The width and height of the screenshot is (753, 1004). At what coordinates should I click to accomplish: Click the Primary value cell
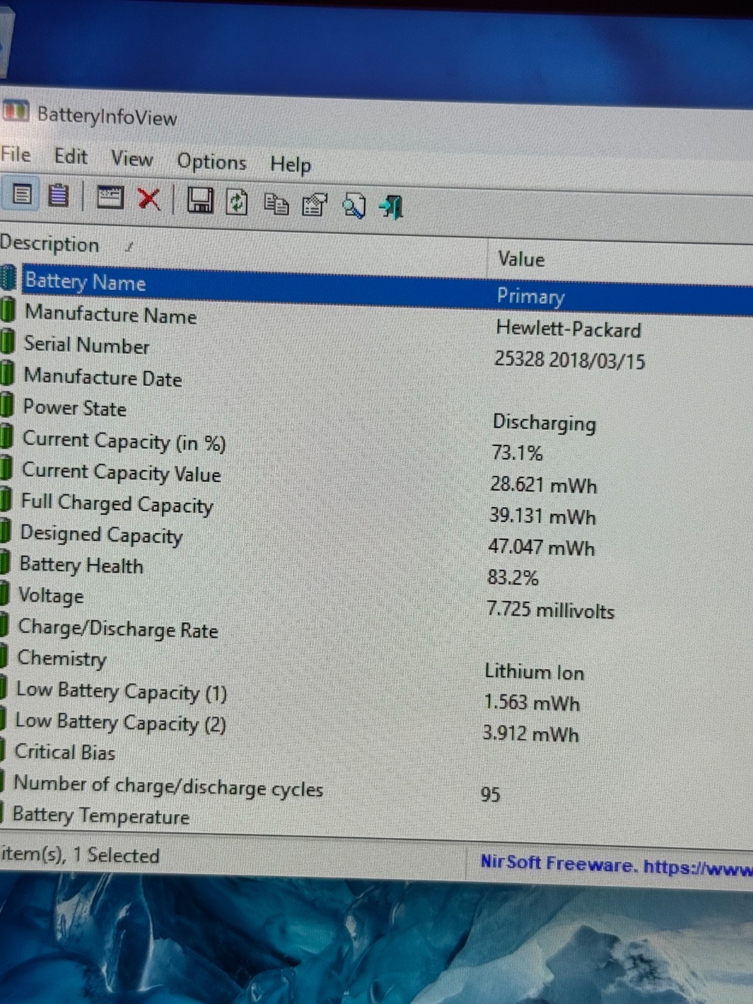531,296
